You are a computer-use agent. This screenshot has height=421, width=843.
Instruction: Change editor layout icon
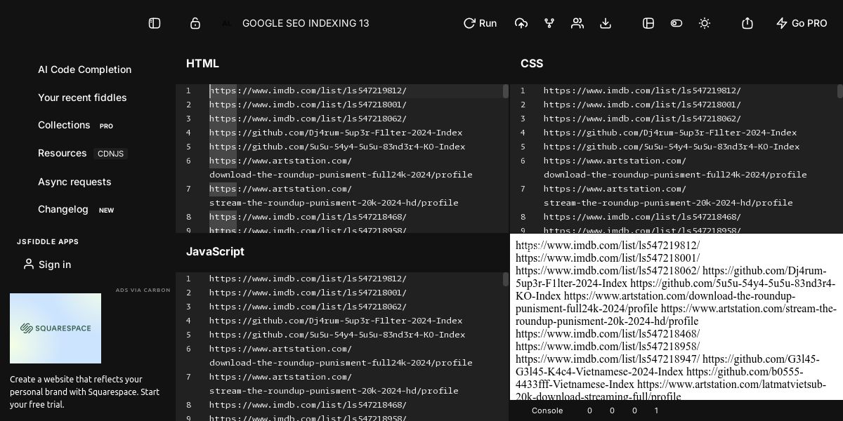(x=648, y=23)
